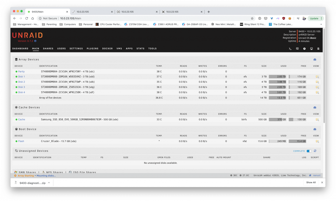Browse Cache via its view folder icon
Viewport: 336px width, 201px height.
[317, 120]
